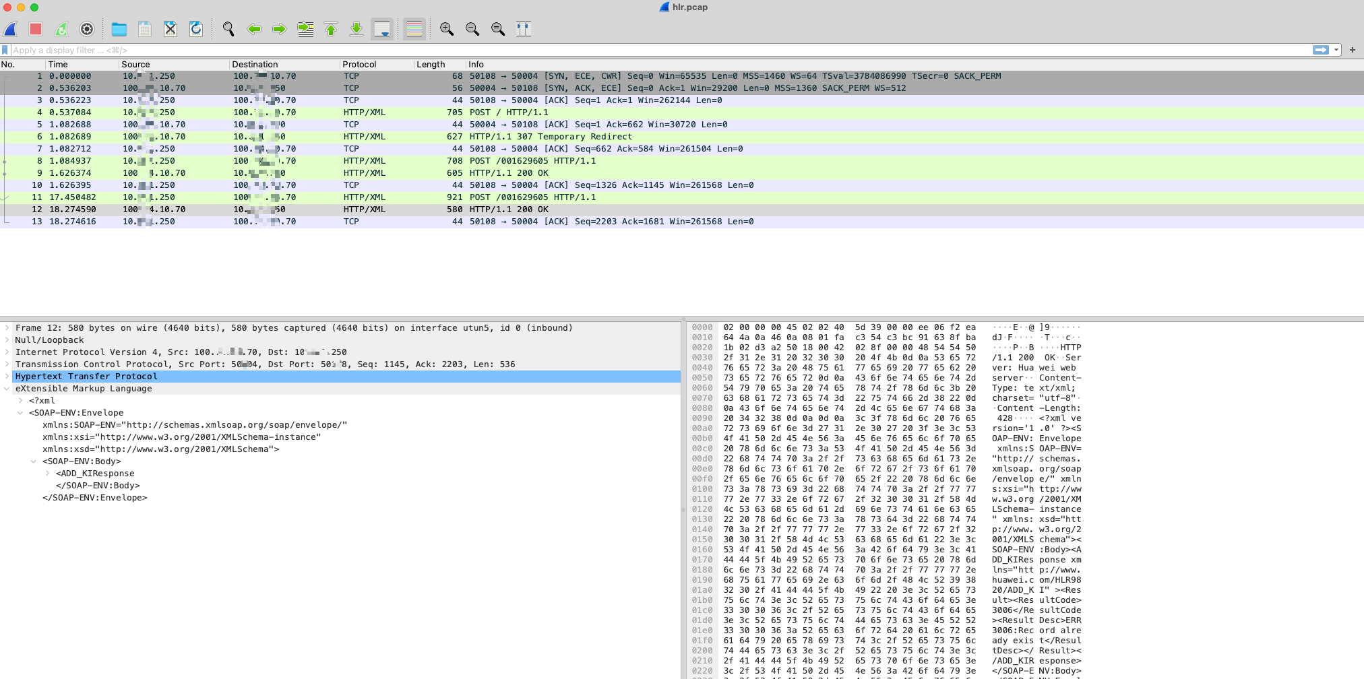
Task: Reset text to normal size
Action: (x=498, y=29)
